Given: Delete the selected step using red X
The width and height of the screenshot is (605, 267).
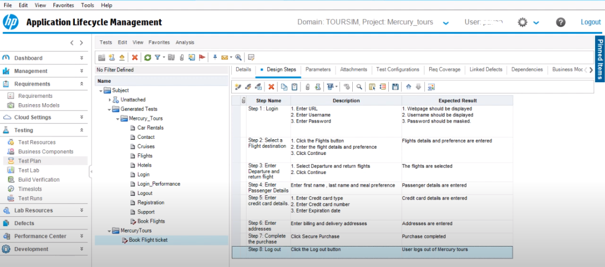Looking at the screenshot, I should pos(271,87).
